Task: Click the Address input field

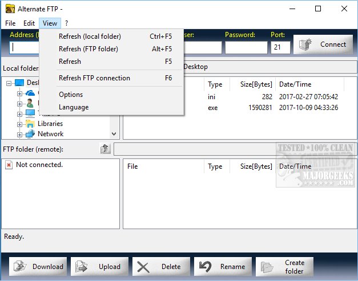Action: tap(24, 48)
